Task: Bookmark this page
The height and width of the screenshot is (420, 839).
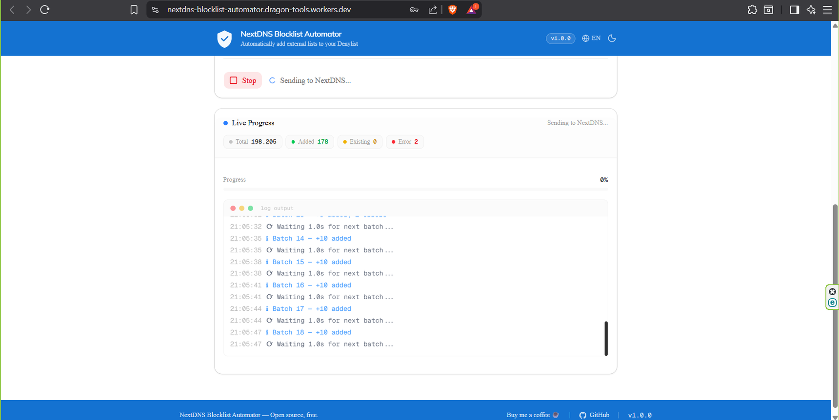Action: pos(134,10)
